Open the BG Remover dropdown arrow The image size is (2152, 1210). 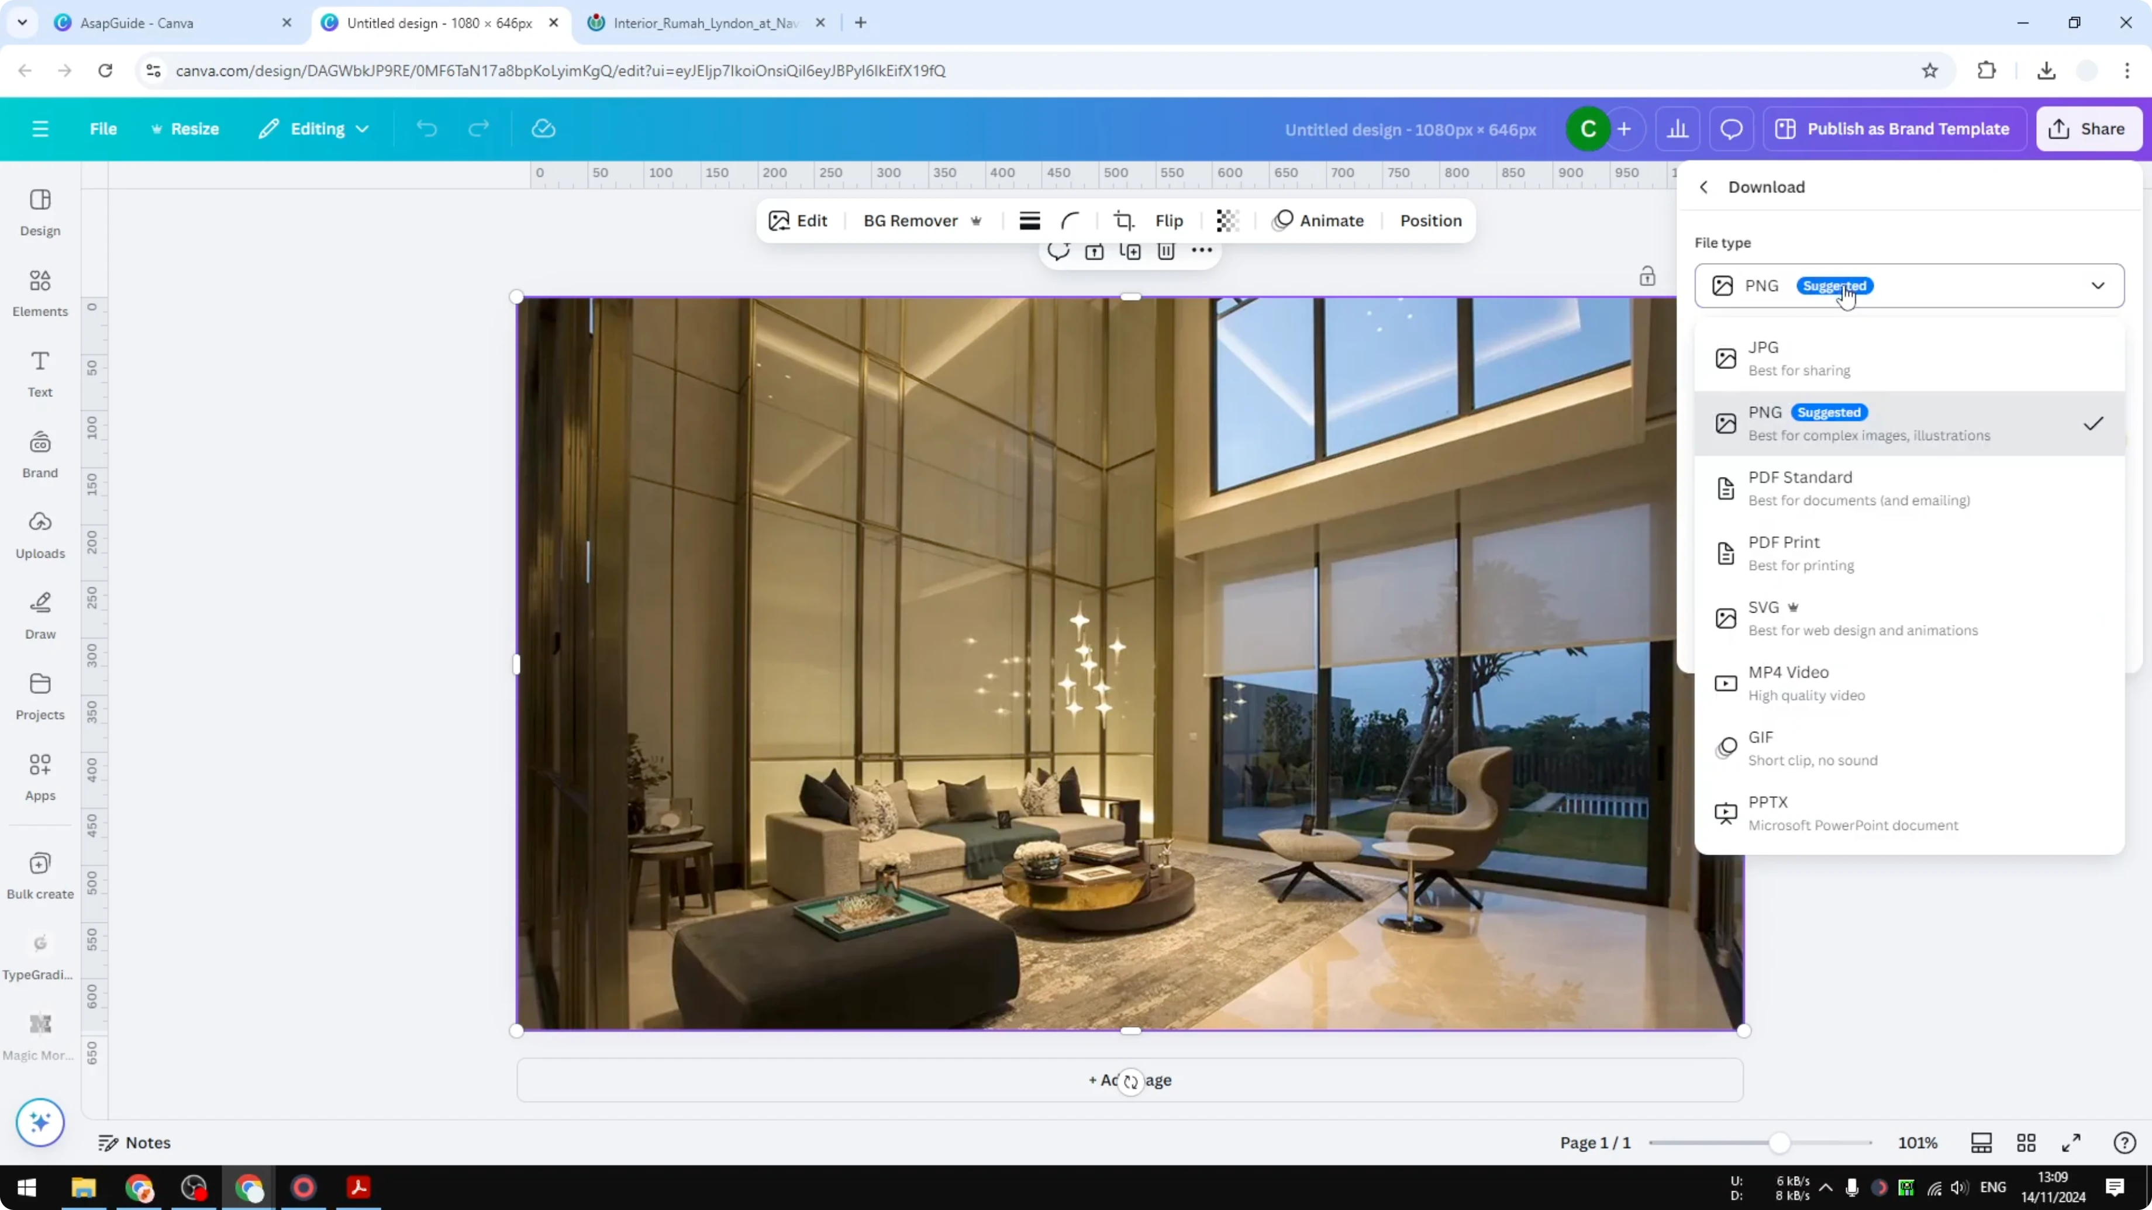pyautogui.click(x=977, y=220)
